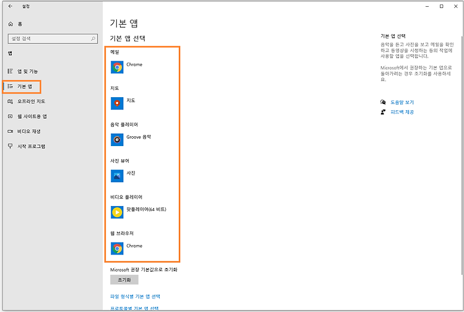Click the 웹 브라우저 category label
Image resolution: width=464 pixels, height=312 pixels.
[122, 233]
